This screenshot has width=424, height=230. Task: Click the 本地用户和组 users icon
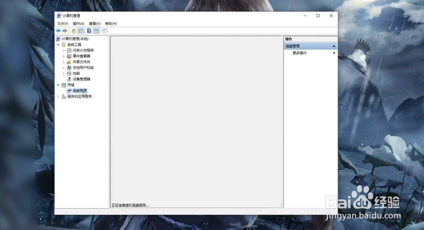[x=69, y=68]
